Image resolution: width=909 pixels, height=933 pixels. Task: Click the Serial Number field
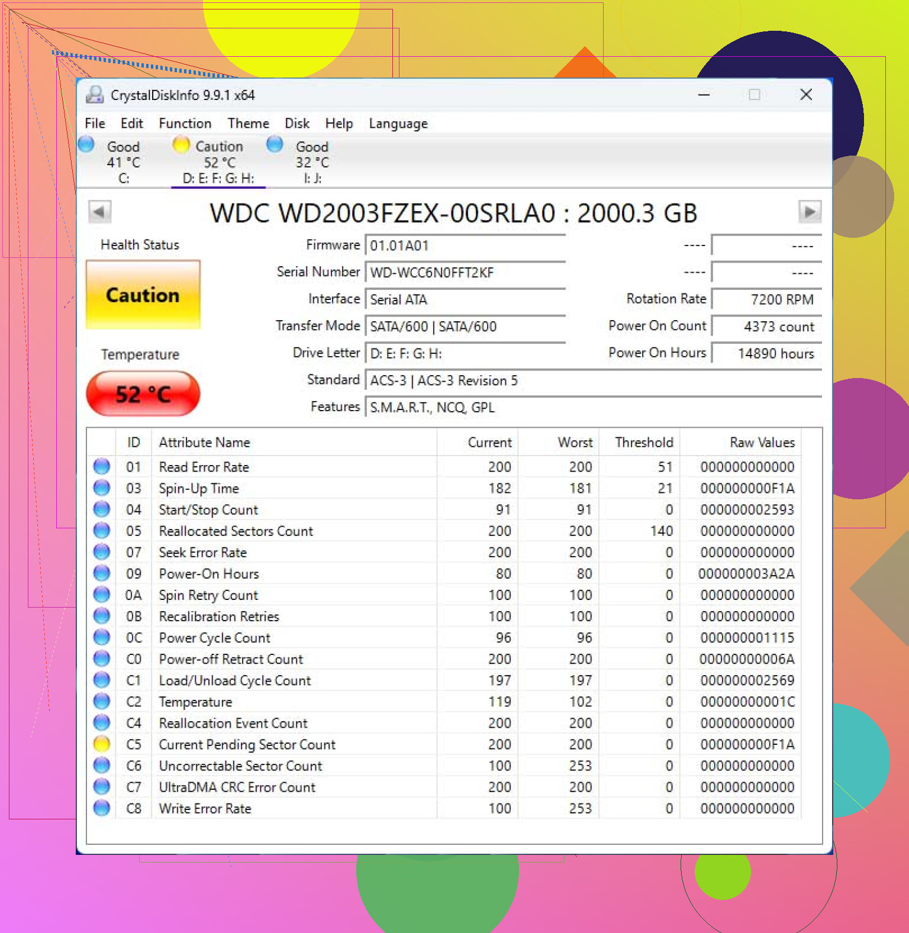tap(465, 272)
